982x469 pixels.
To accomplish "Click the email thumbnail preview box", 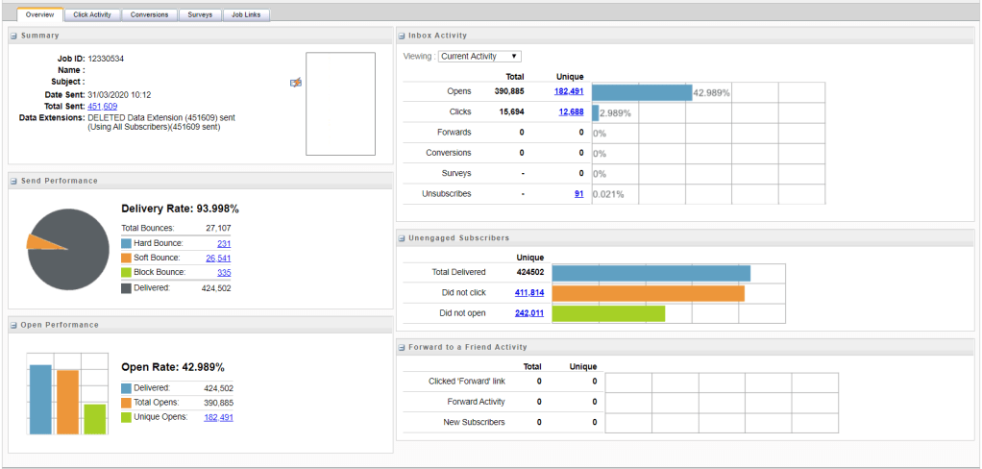I will [340, 104].
